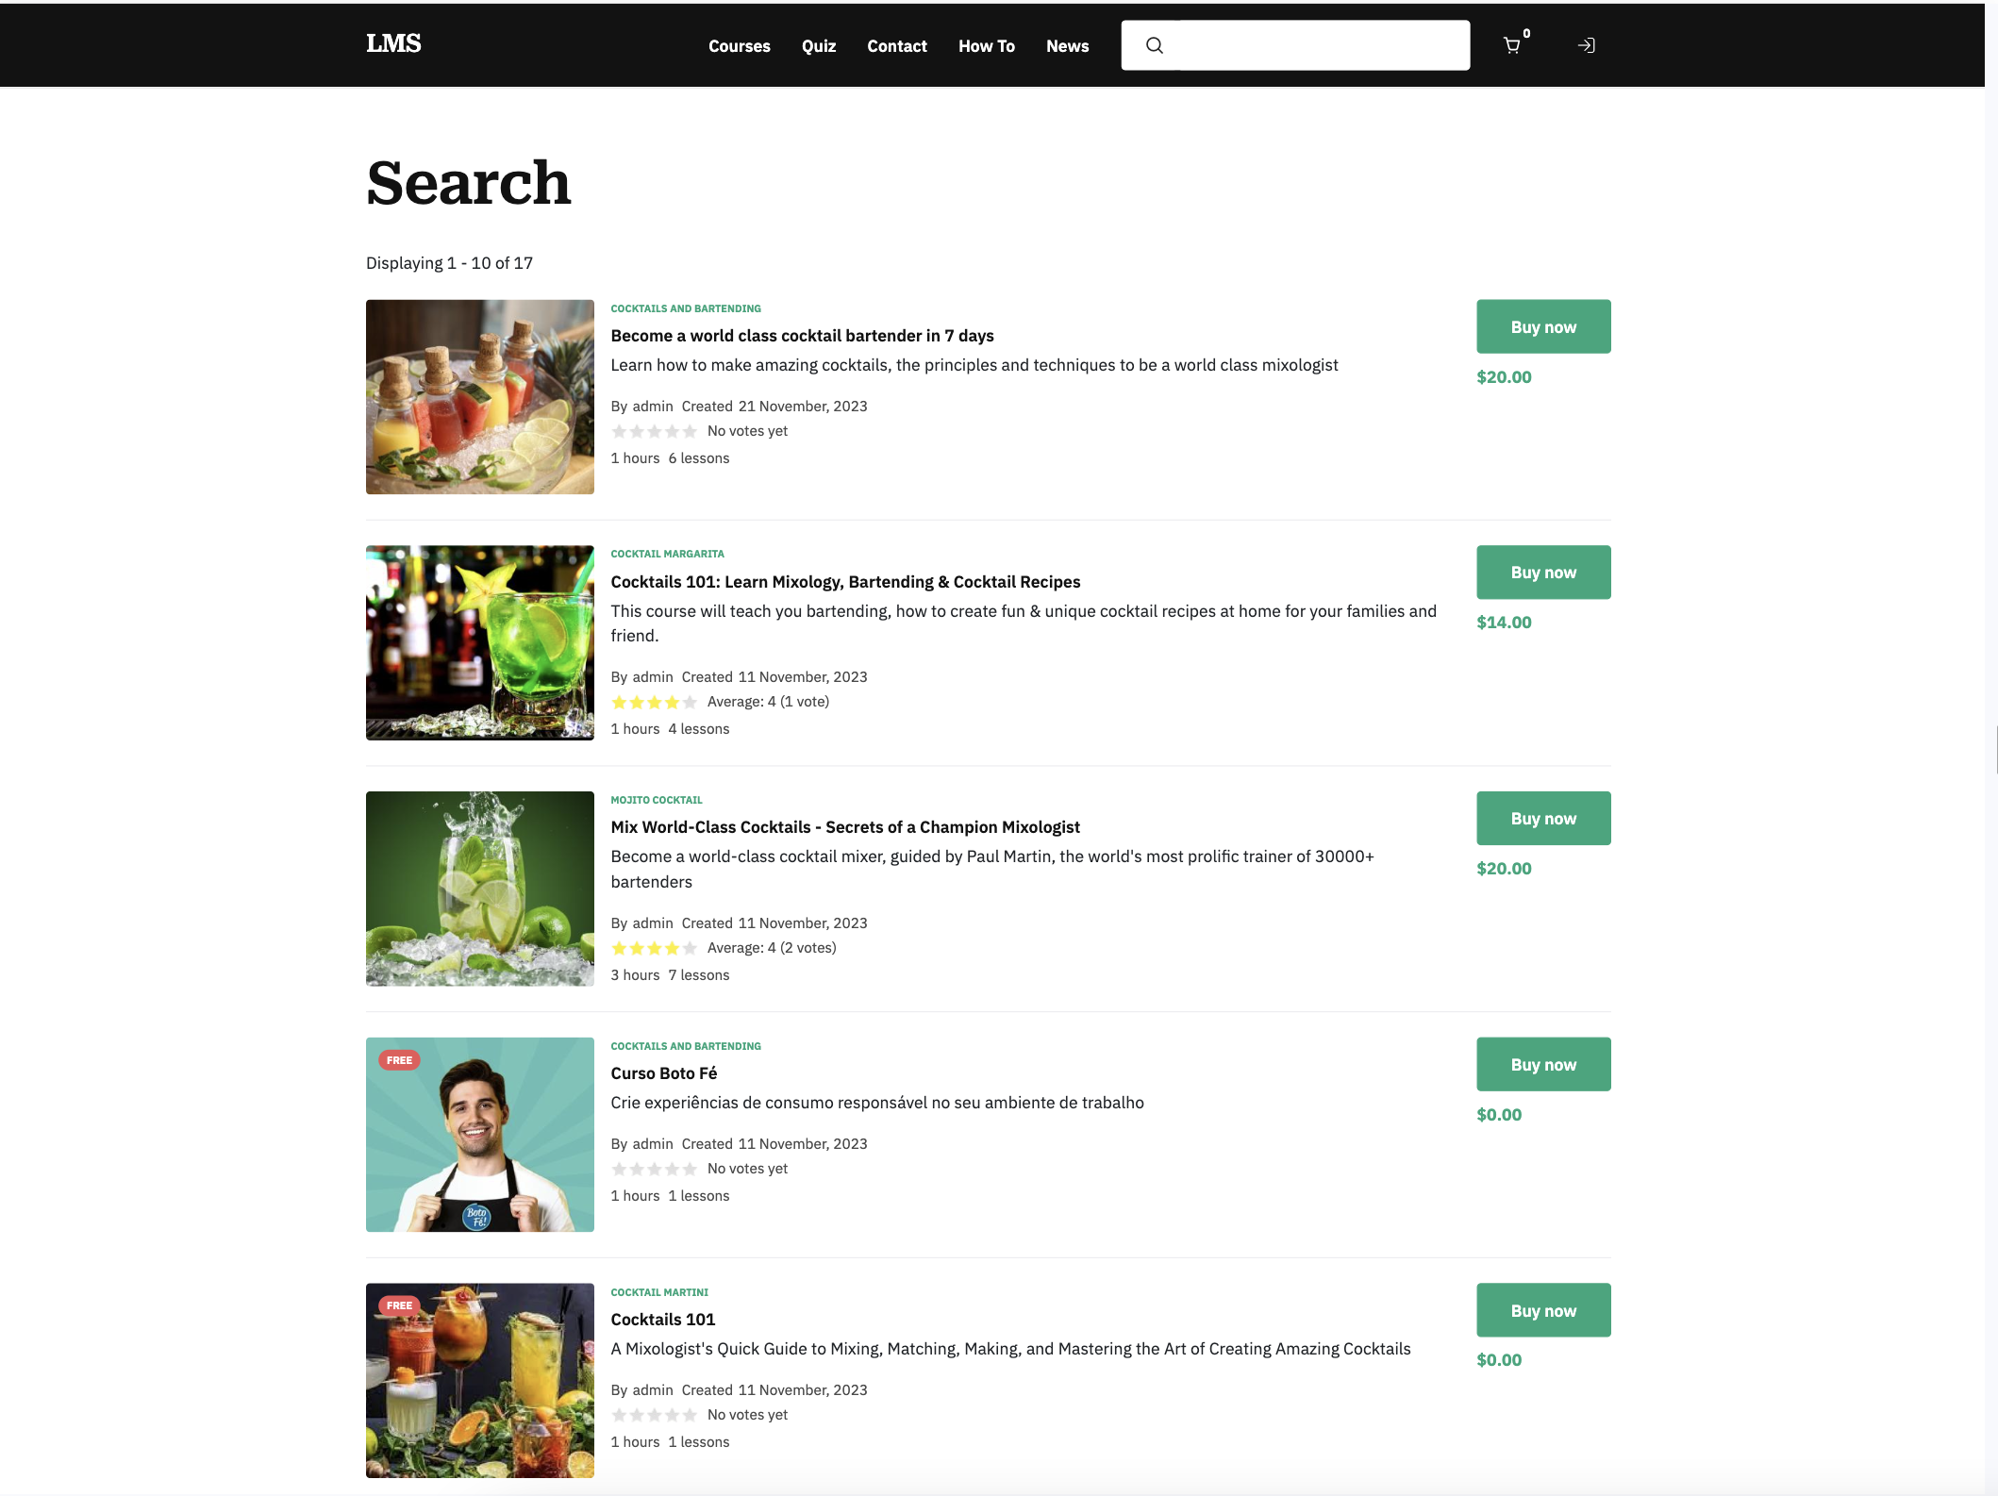Open 'Cocktails 101: Learn Mixology' course title
This screenshot has width=1998, height=1496.
(845, 582)
